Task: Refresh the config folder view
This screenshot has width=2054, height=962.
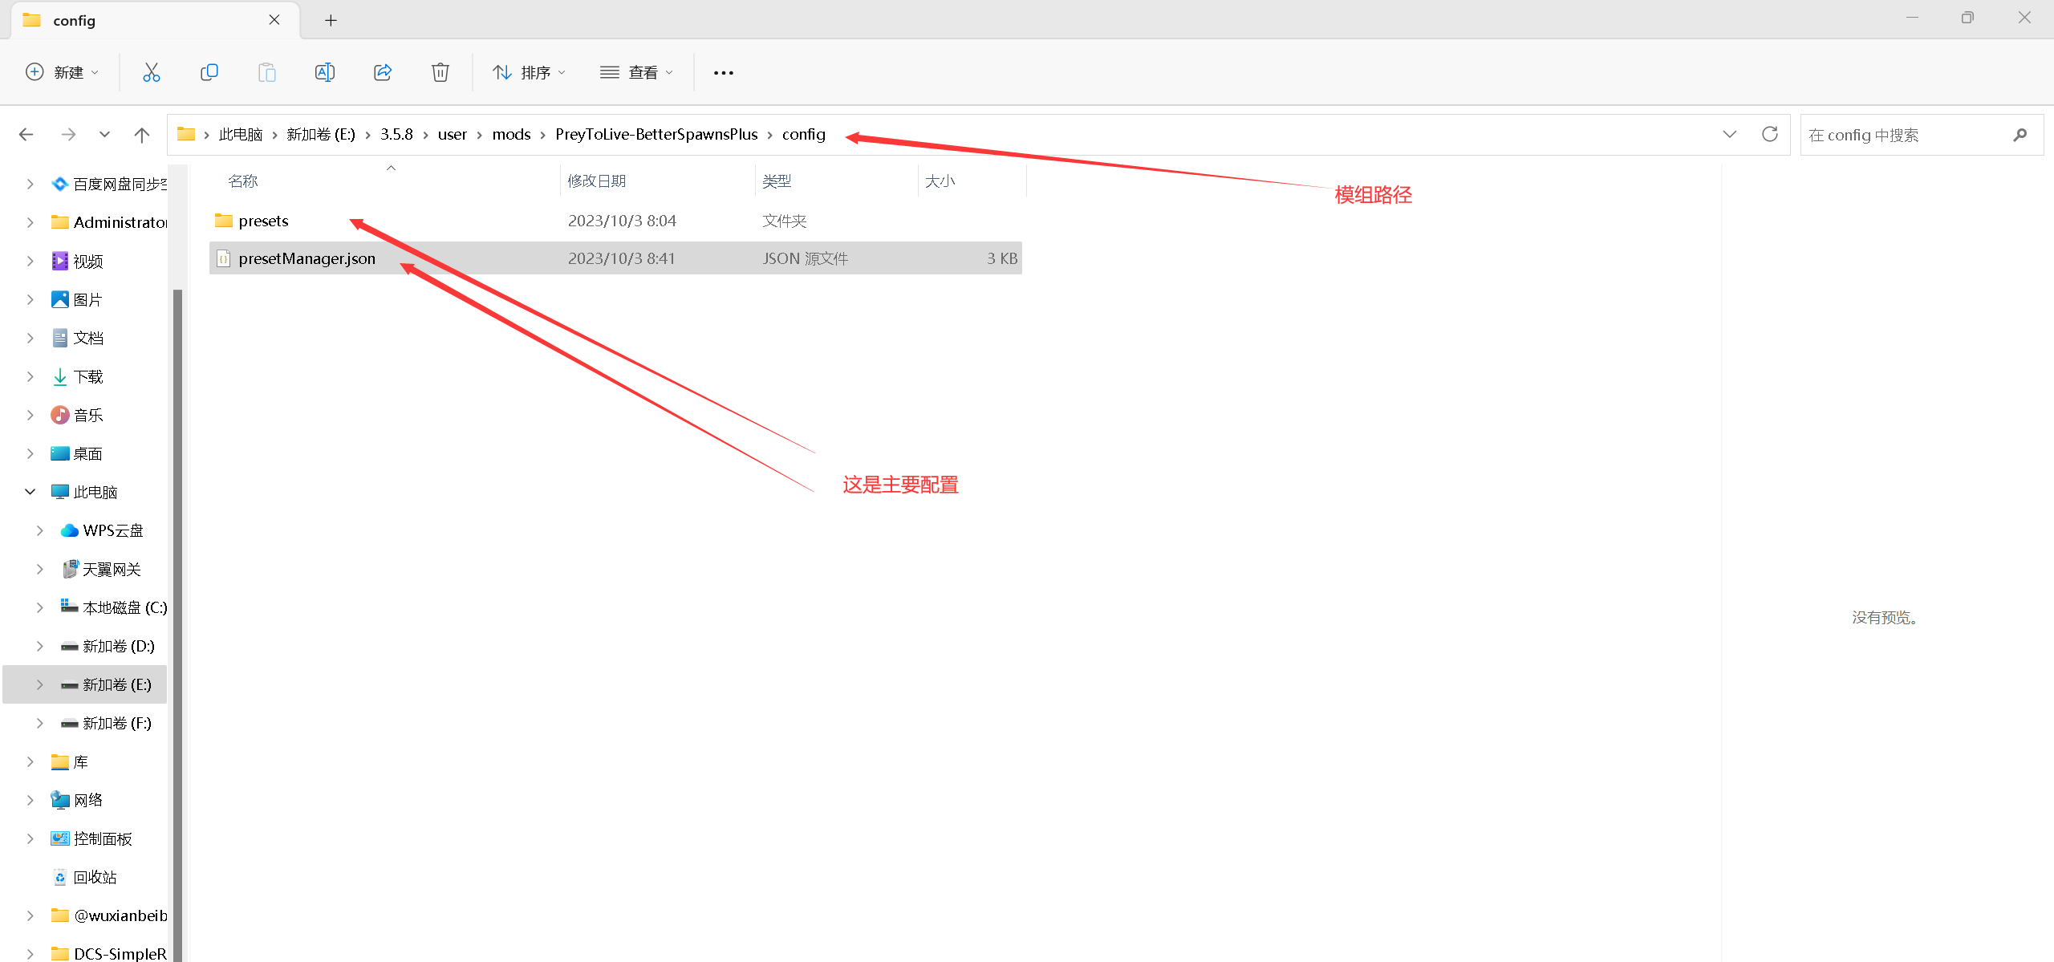Action: (x=1770, y=135)
